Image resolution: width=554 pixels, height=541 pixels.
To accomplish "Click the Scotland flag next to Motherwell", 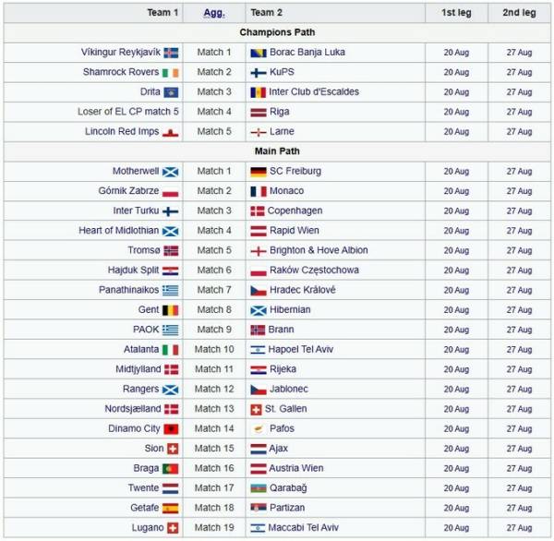I will tap(171, 172).
